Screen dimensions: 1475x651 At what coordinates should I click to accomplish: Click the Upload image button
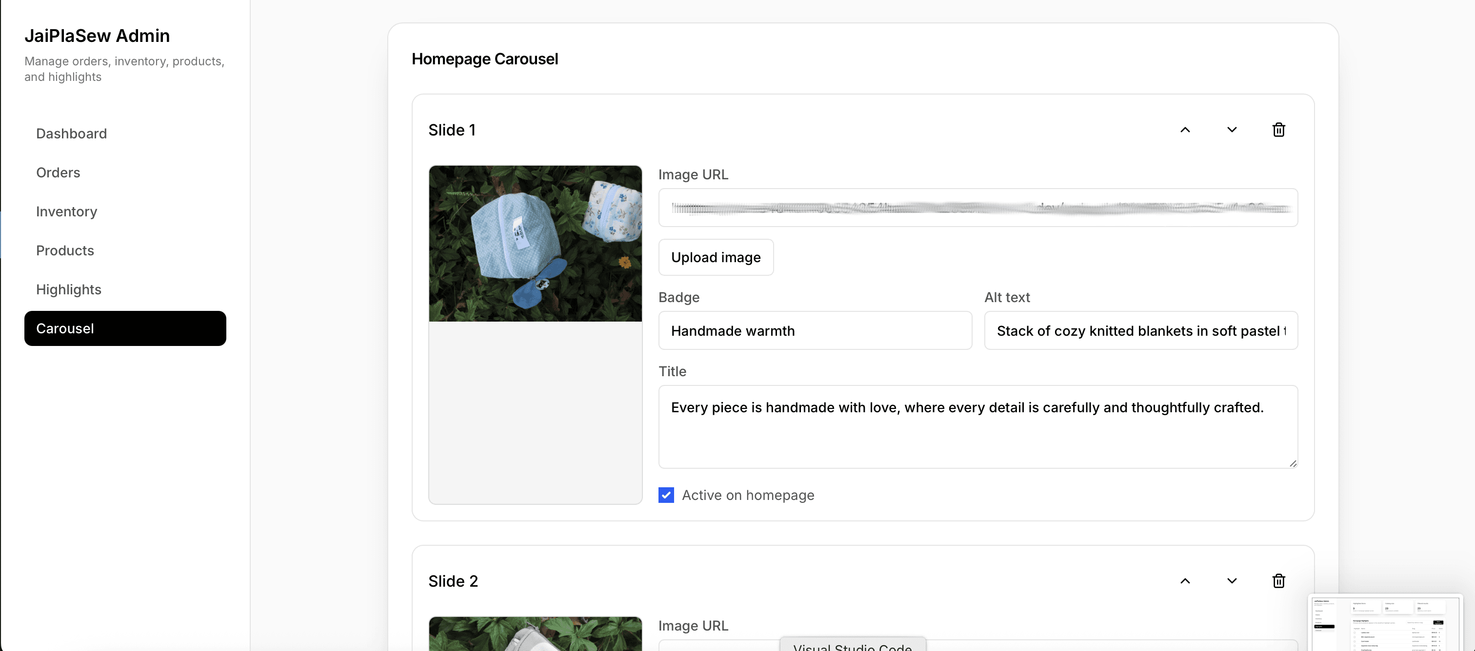[716, 257]
